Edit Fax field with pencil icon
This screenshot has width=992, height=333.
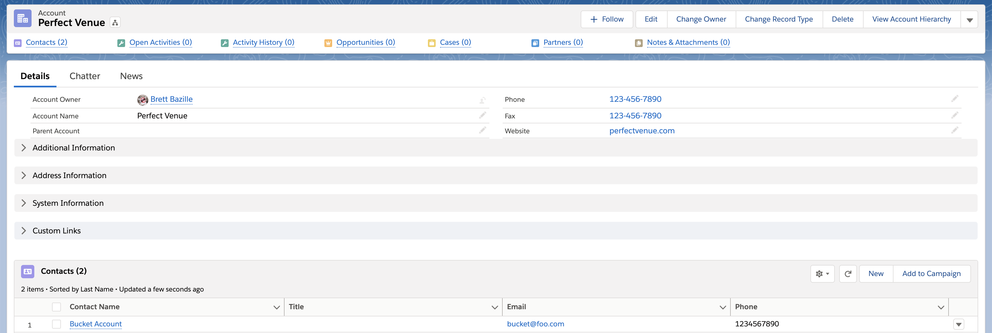[955, 115]
